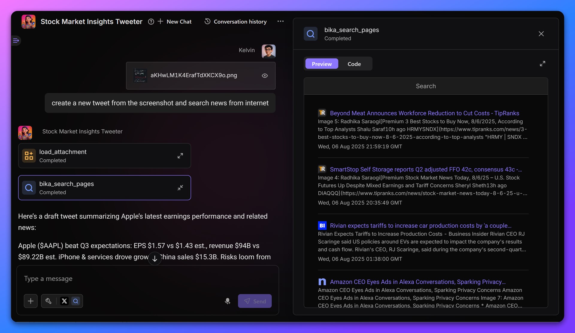This screenshot has height=333, width=575.
Task: Select the Preview tab
Action: [x=322, y=64]
